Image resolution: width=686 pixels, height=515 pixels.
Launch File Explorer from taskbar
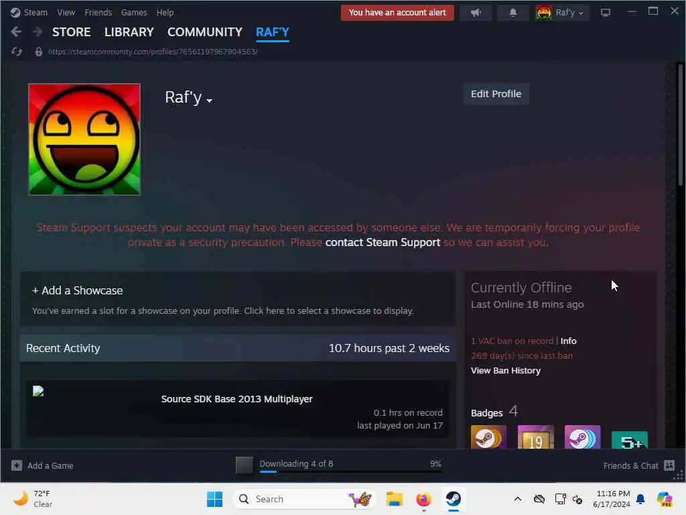tap(394, 499)
